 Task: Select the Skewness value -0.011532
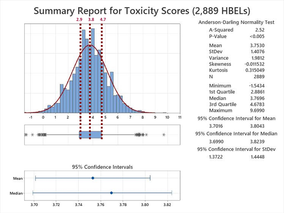click(x=254, y=64)
